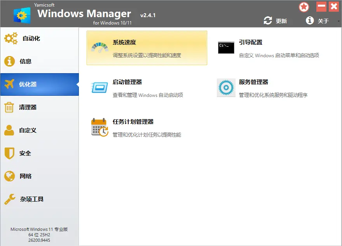Click the 网络 globe icon
Screen dimensions: 342x246
pyautogui.click(x=9, y=176)
